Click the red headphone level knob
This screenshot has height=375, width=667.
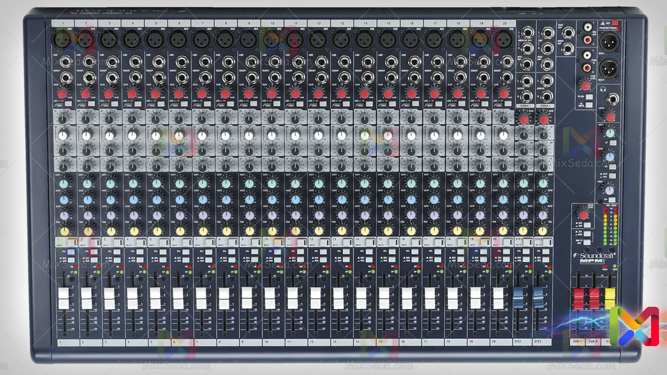click(611, 117)
